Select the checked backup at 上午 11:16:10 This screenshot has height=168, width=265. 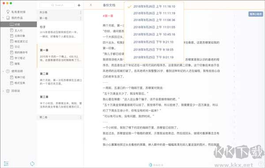(x=154, y=7)
